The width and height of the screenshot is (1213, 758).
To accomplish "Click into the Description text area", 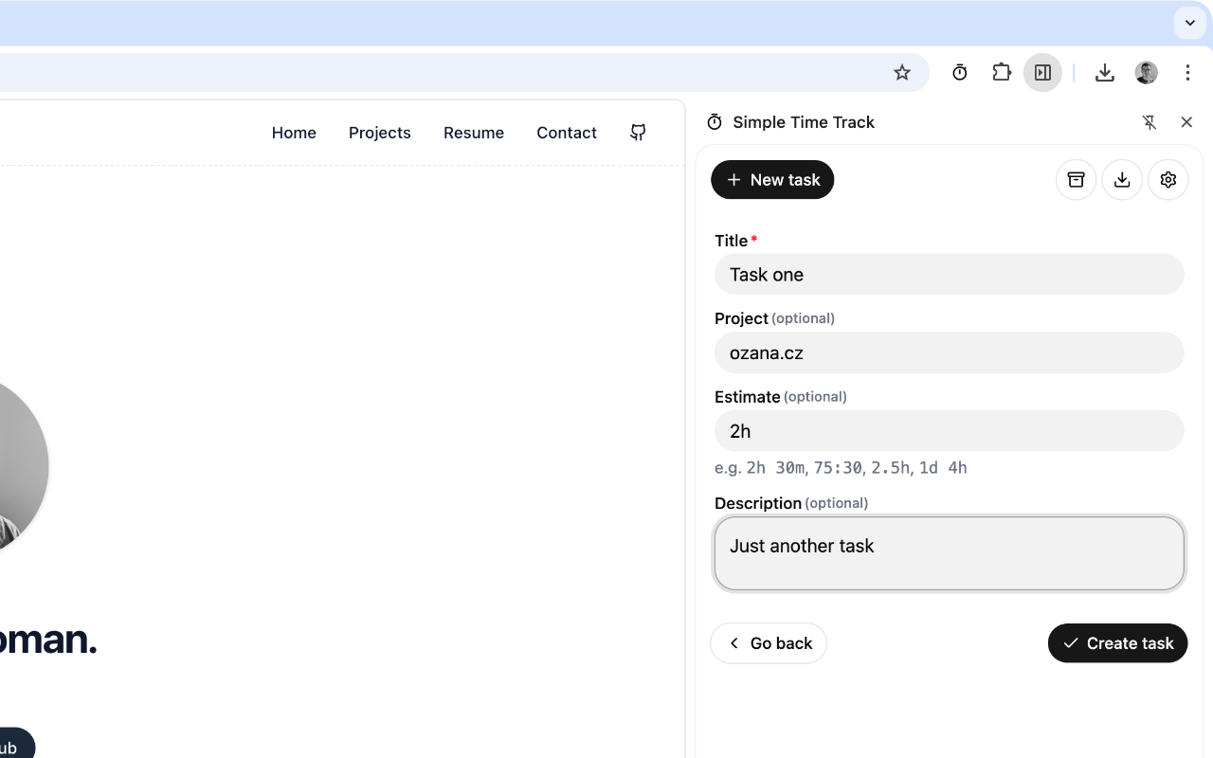I will point(950,553).
